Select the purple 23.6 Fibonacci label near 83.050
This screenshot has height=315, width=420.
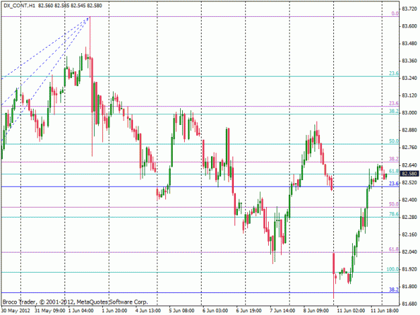pyautogui.click(x=394, y=103)
